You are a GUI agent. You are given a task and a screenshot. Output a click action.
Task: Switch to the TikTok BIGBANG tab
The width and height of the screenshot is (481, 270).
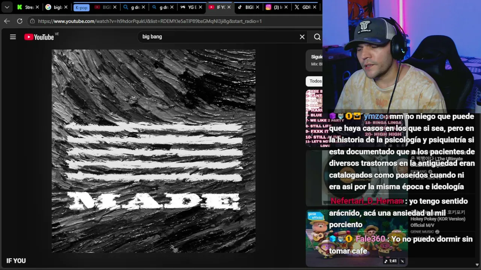click(x=245, y=7)
